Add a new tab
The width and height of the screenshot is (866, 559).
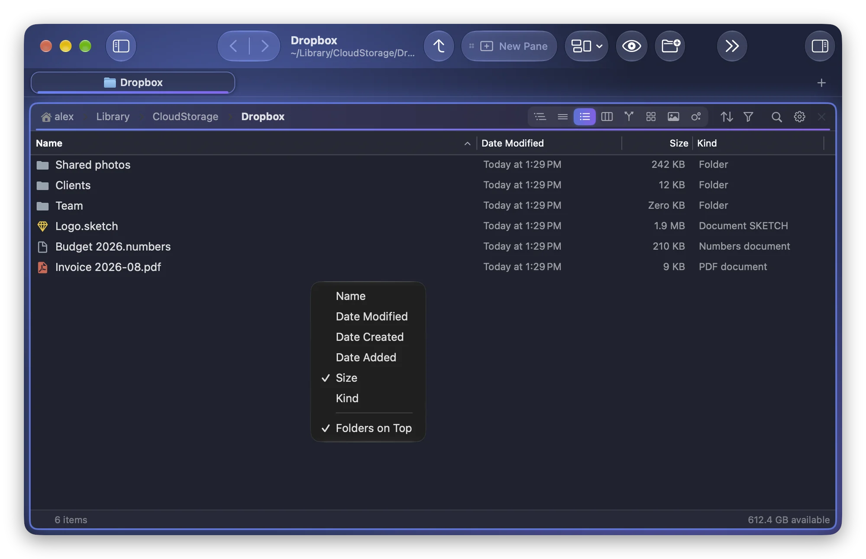pyautogui.click(x=821, y=83)
